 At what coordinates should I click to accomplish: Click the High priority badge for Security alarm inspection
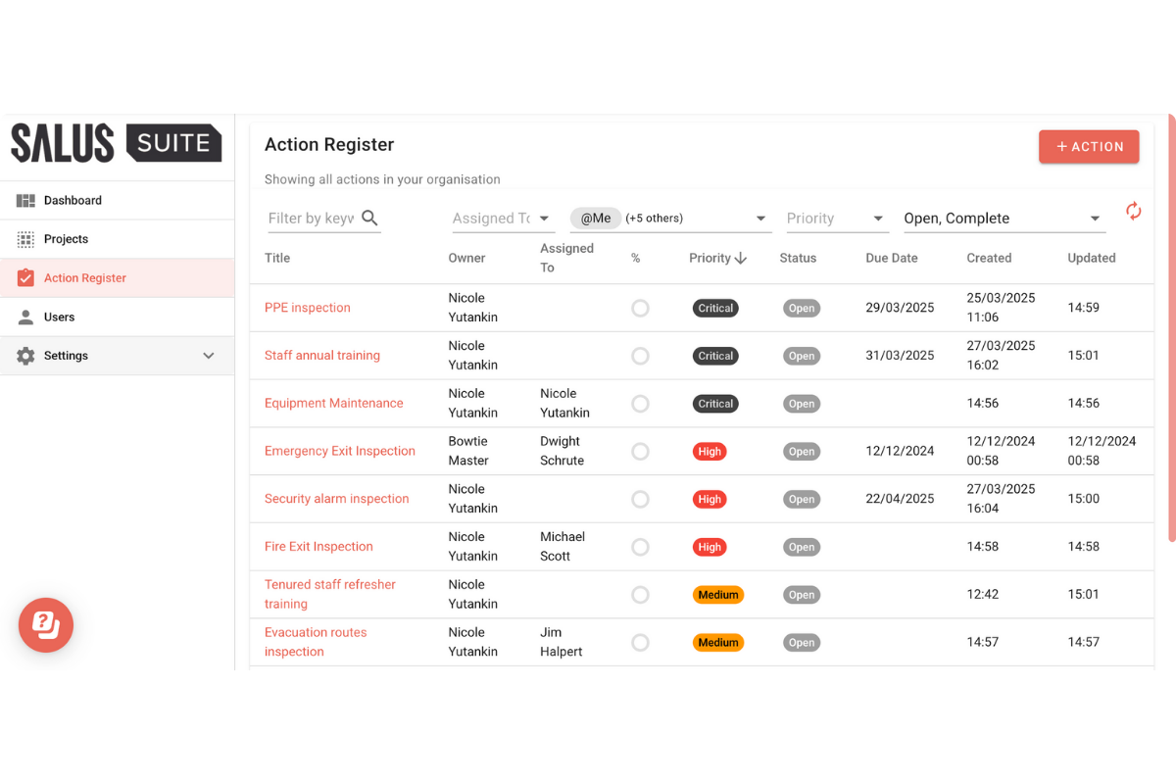pyautogui.click(x=710, y=500)
